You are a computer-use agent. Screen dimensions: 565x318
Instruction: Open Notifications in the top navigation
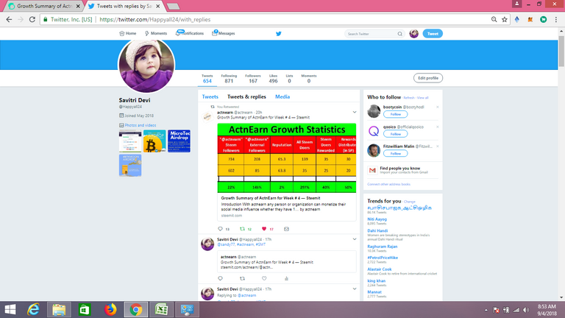pos(190,33)
